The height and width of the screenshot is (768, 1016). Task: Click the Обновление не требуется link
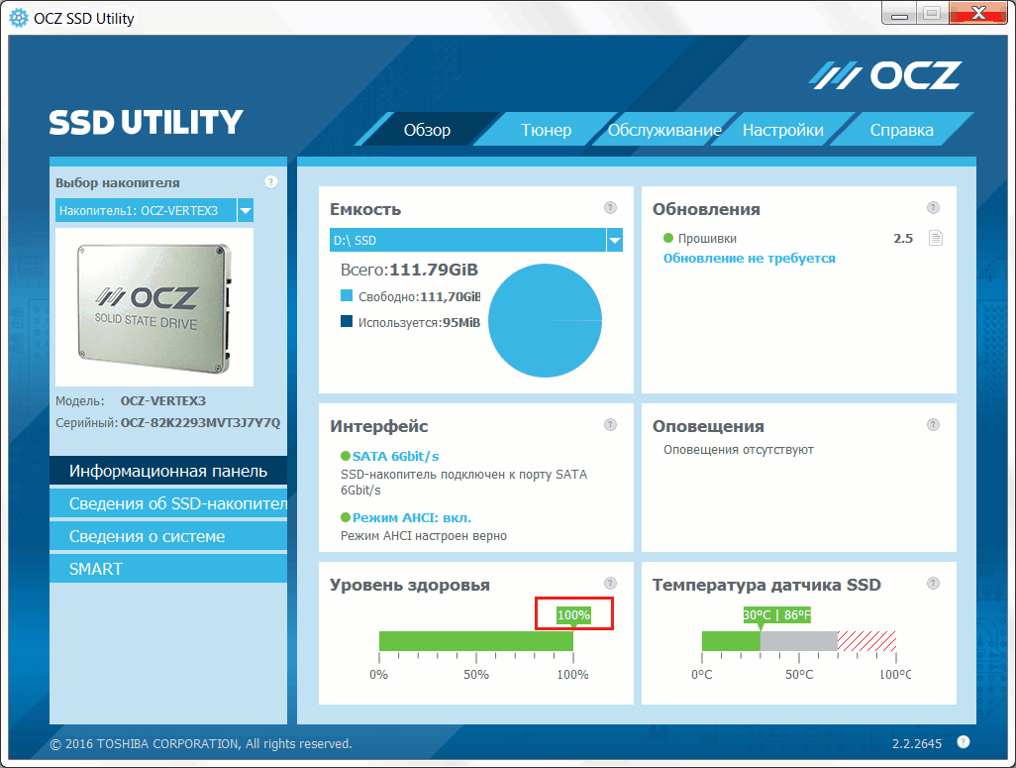pos(749,259)
